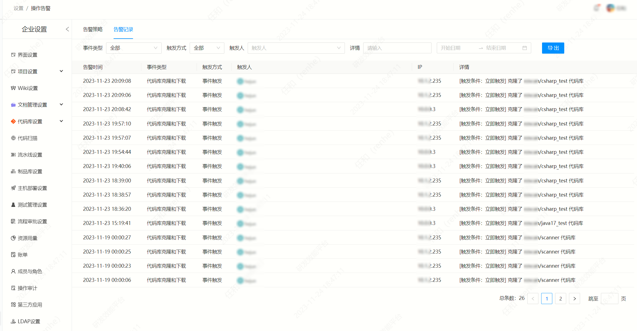
Task: Click the 主机部署设置 rocket icon
Action: pos(13,188)
